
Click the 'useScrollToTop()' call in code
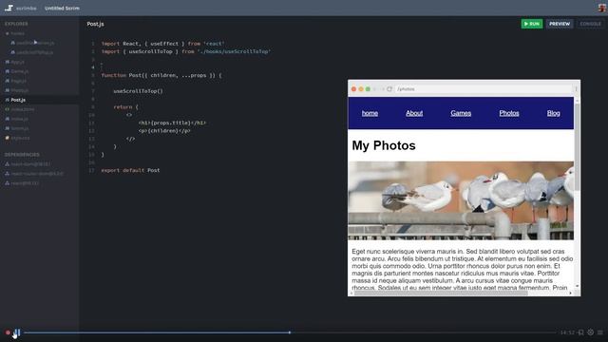(x=138, y=91)
